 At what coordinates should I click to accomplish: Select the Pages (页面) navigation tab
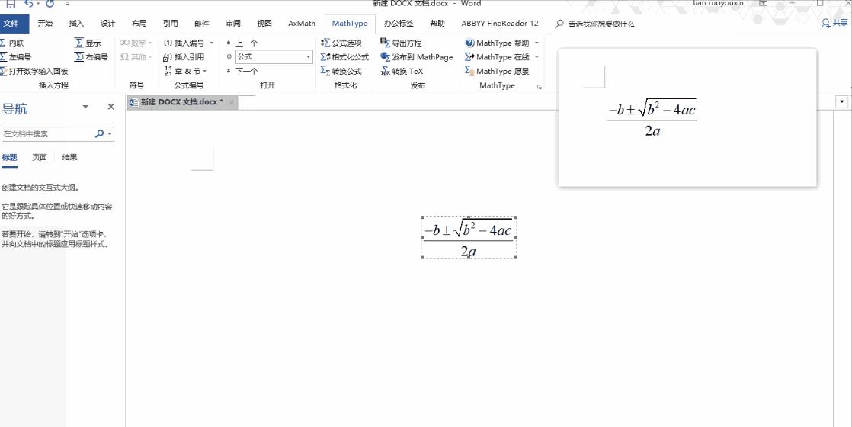pos(40,157)
